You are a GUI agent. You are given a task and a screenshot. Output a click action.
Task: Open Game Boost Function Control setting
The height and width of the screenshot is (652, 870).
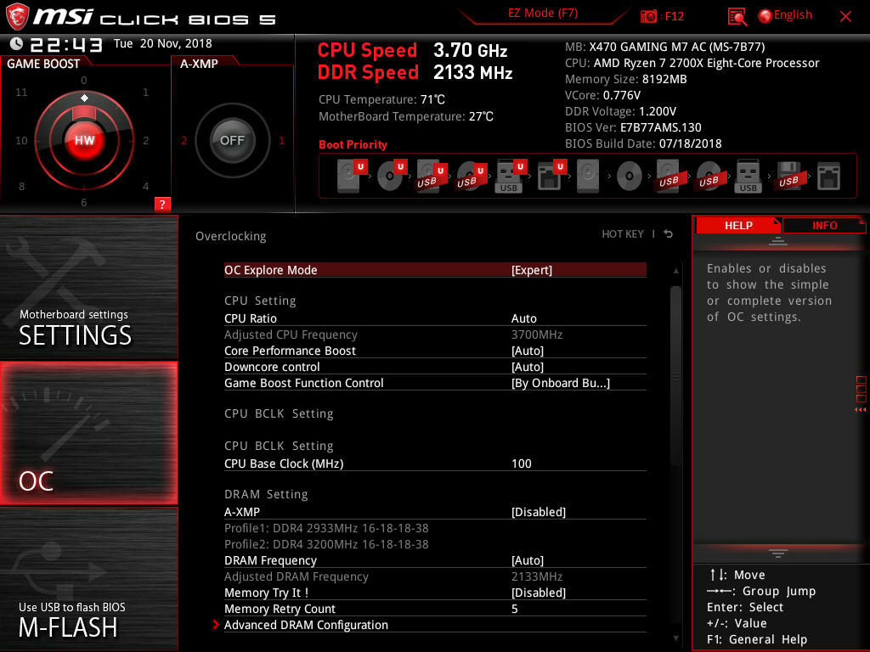pos(435,383)
